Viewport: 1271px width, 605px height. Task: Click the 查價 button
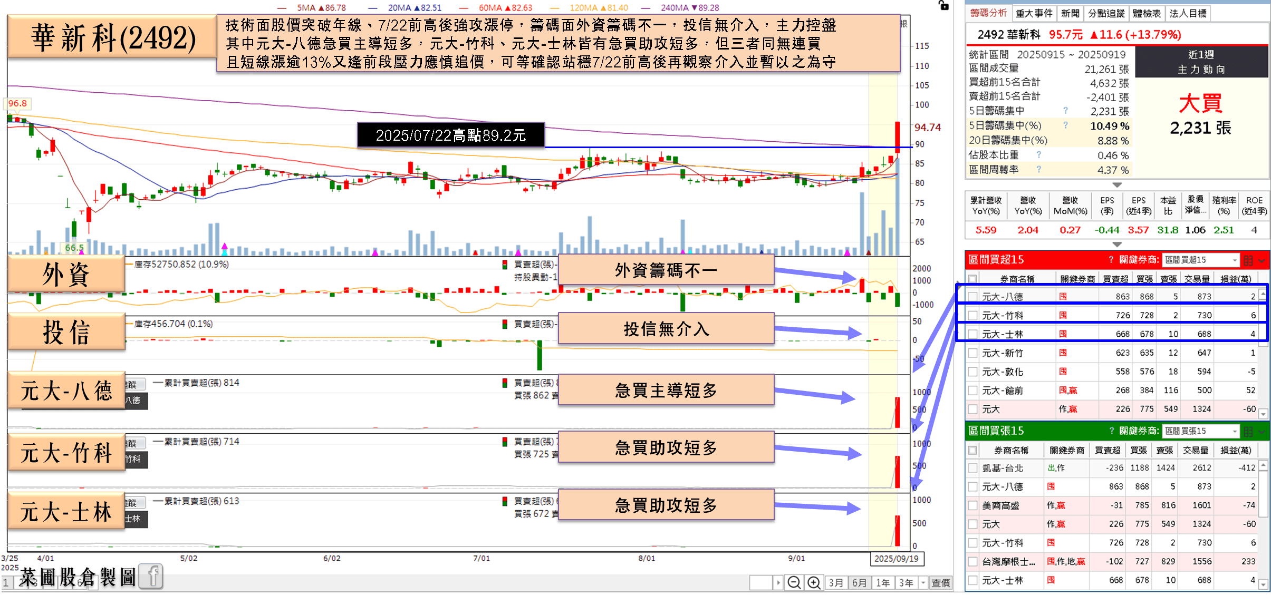coord(940,583)
